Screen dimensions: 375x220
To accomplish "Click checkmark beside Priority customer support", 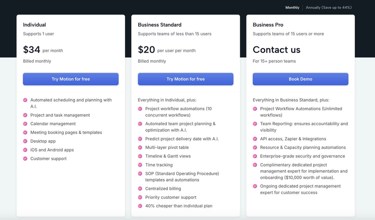I will coord(140,197).
